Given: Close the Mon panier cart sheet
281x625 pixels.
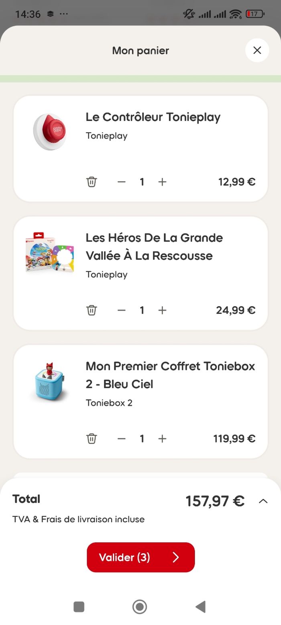Looking at the screenshot, I should 257,50.
